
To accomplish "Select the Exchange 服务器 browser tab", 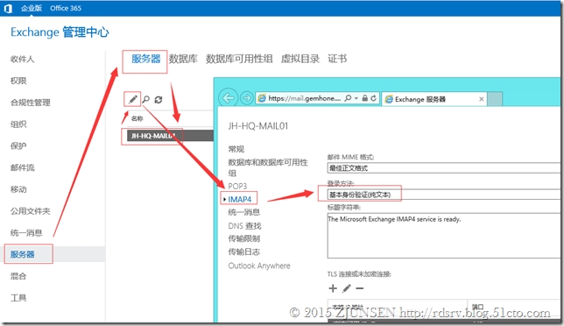I will [x=434, y=99].
